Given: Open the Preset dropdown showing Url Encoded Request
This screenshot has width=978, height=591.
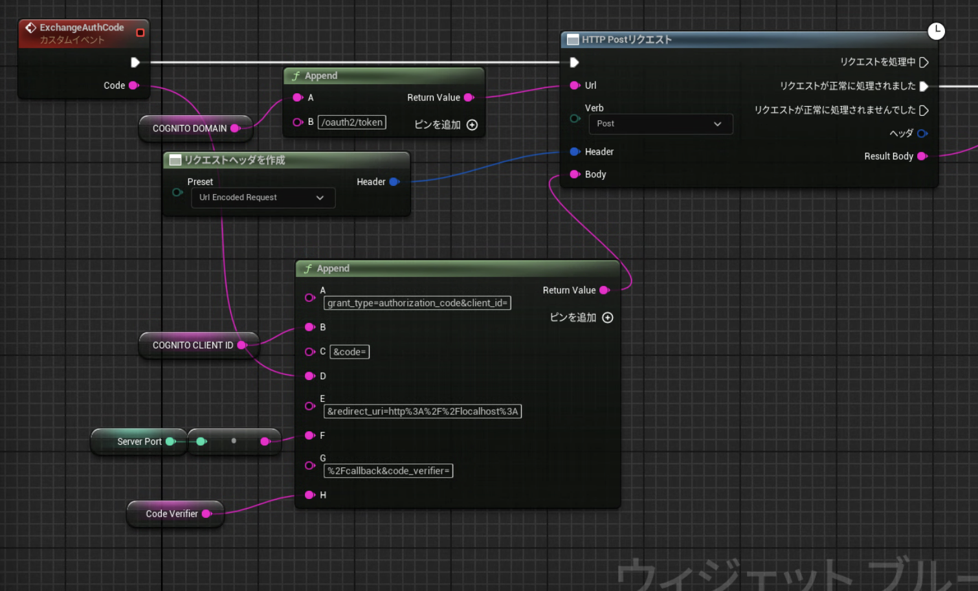Looking at the screenshot, I should (262, 197).
